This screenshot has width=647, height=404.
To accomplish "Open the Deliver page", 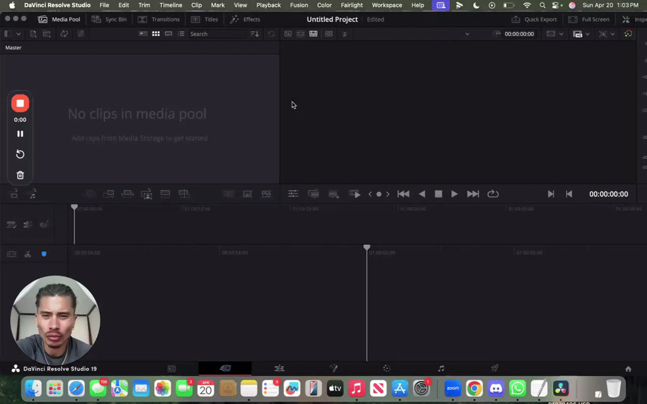I will (x=494, y=368).
